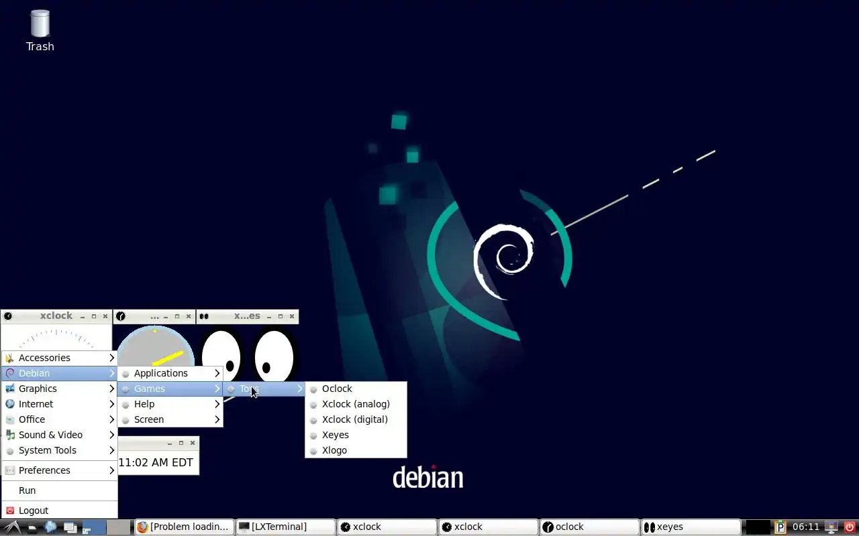
Task: Open the System Tools category
Action: point(60,450)
